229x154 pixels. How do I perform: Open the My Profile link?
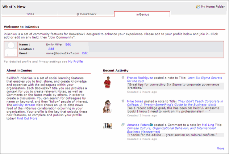coord(75,62)
